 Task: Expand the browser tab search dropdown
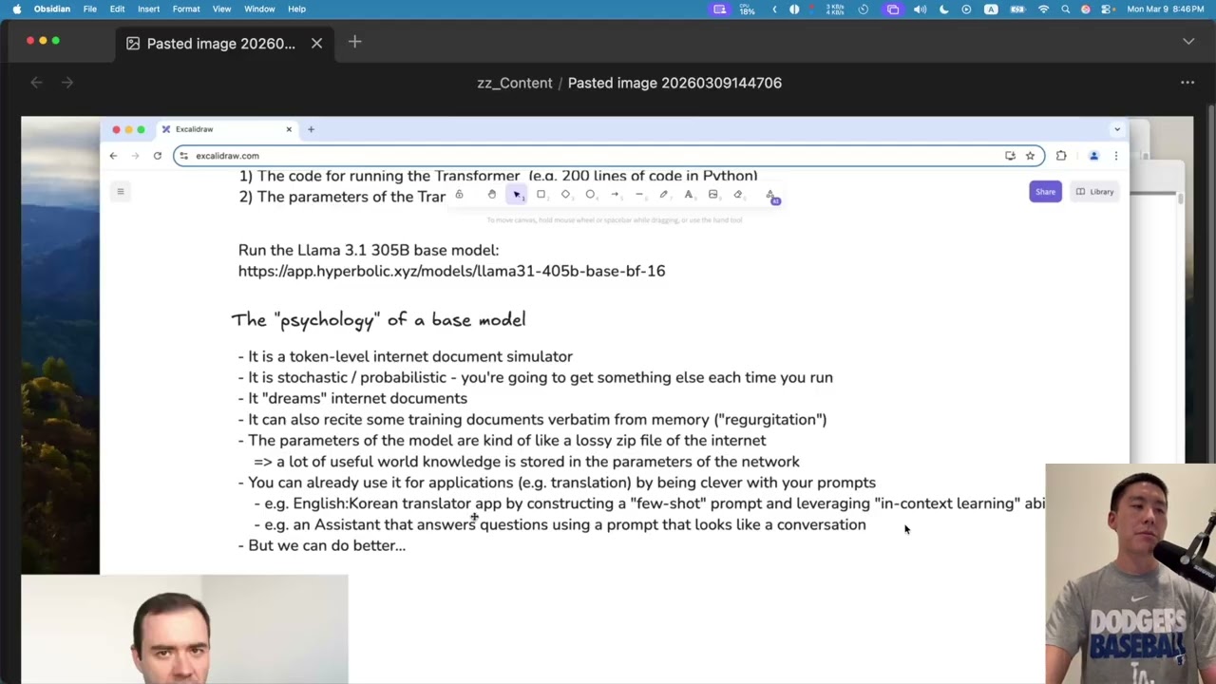[x=1117, y=129]
